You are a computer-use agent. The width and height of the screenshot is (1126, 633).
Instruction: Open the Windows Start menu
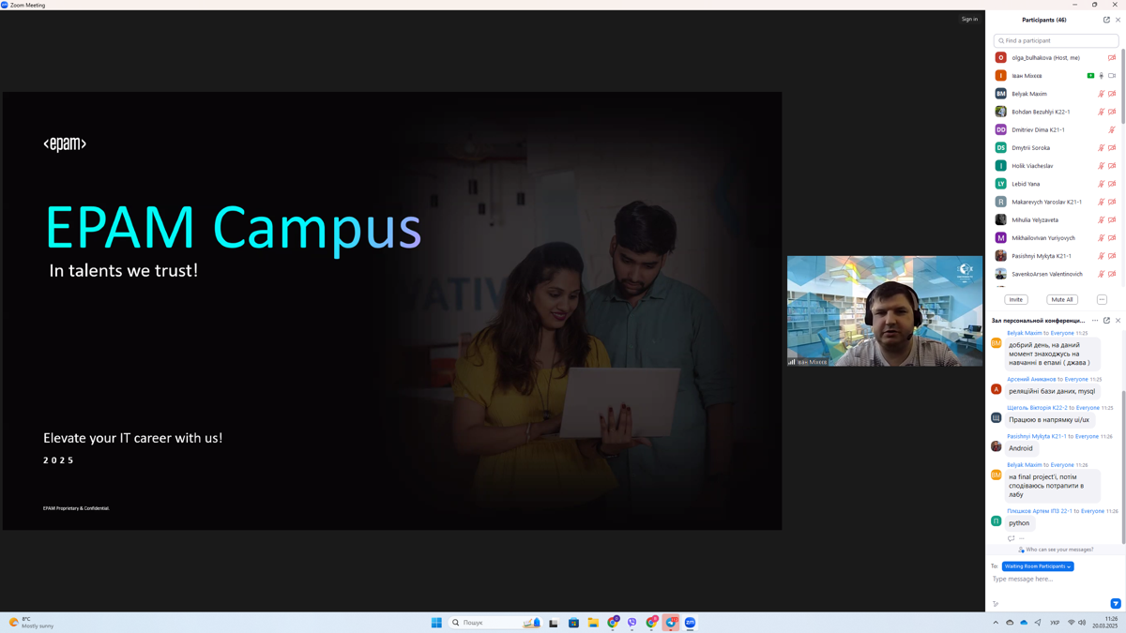click(x=436, y=623)
